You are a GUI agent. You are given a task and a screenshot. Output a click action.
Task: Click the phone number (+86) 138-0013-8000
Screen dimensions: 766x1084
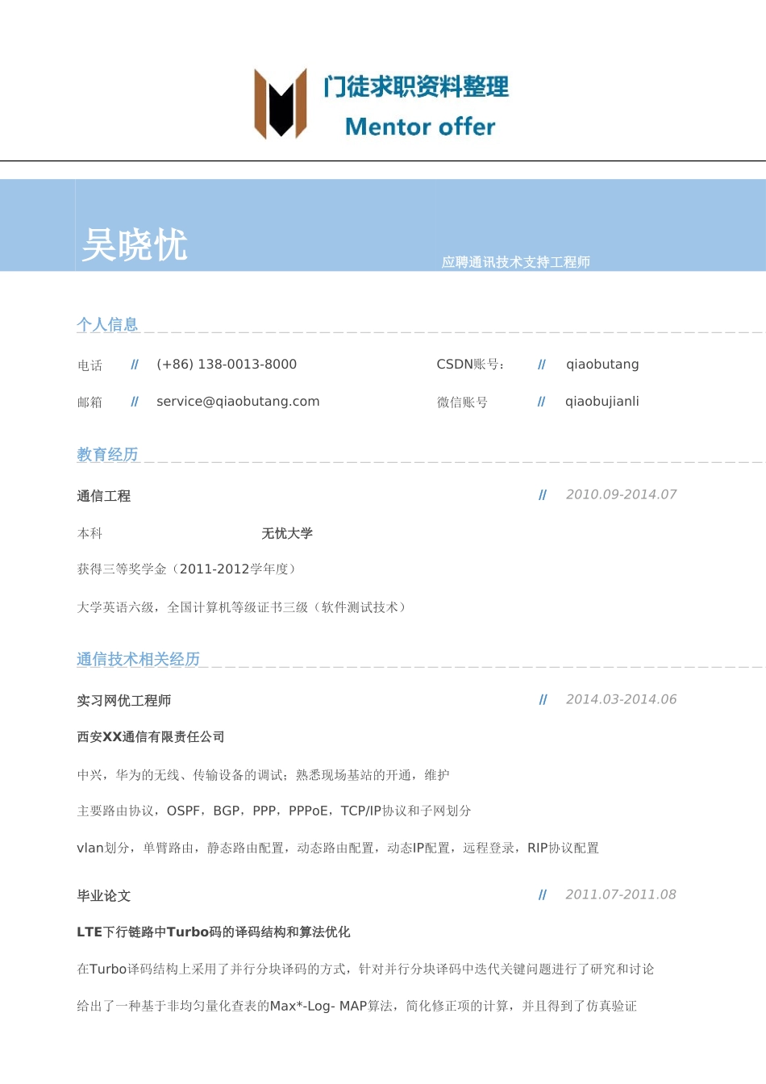[x=226, y=364]
